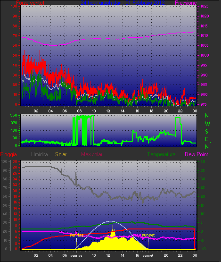The width and height of the screenshot is (221, 262).
Task: Click the sunset tick on the bottom time axis
Action: [x=148, y=255]
